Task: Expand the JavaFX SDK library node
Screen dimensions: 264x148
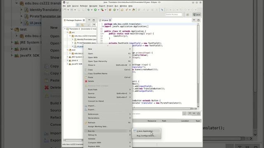Action: [x=67, y=64]
